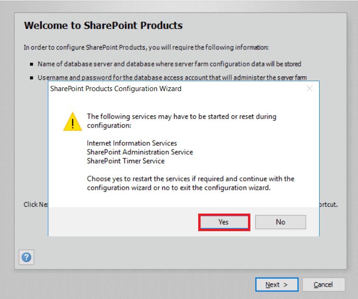Click the dialog title 'SharePoint Products Configuration Wizard'
Viewport: 358px width, 299px height.
pyautogui.click(x=116, y=89)
